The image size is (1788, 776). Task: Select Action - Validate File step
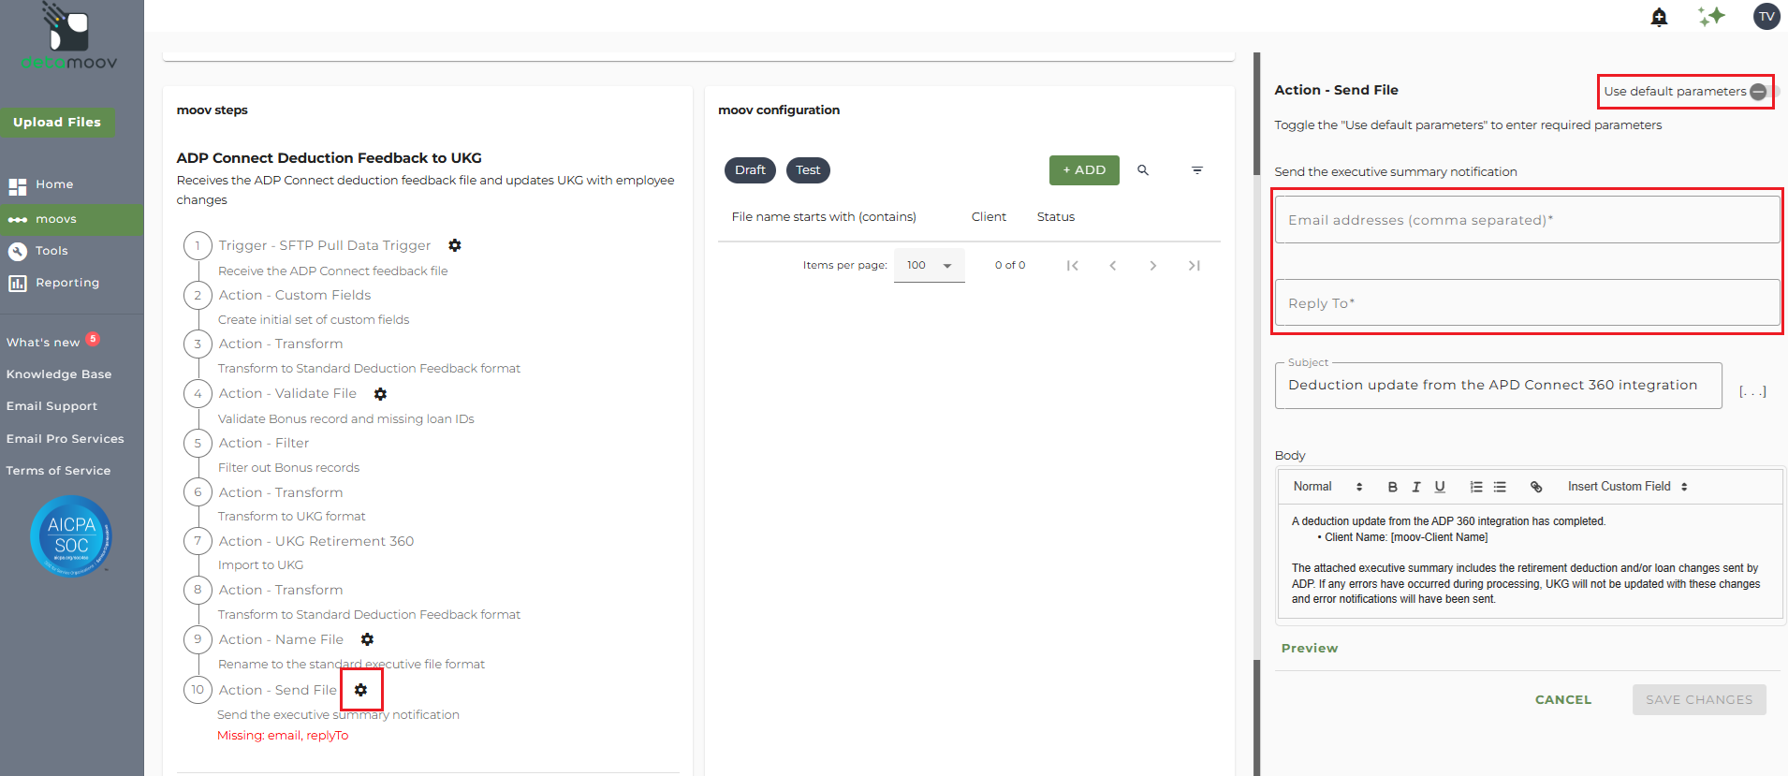tap(287, 394)
